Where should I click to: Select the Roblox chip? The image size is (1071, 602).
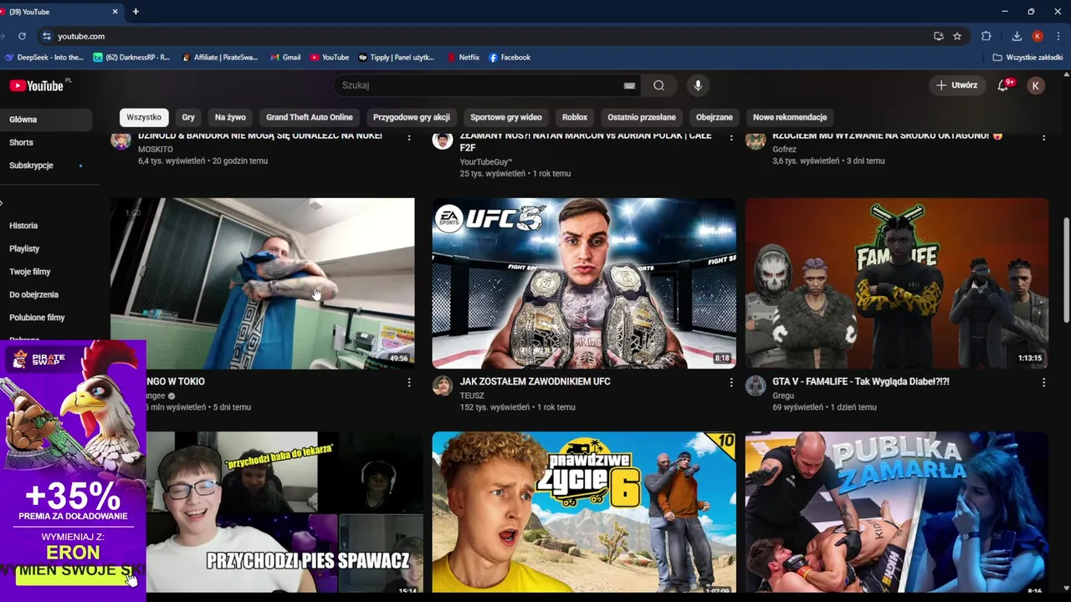tap(575, 117)
